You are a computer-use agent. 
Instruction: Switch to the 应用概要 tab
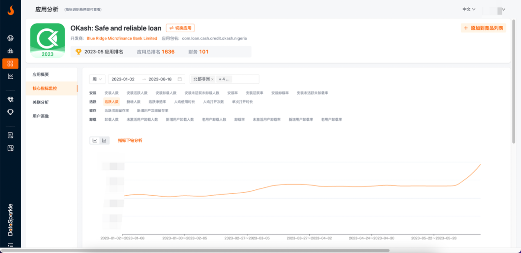point(41,75)
